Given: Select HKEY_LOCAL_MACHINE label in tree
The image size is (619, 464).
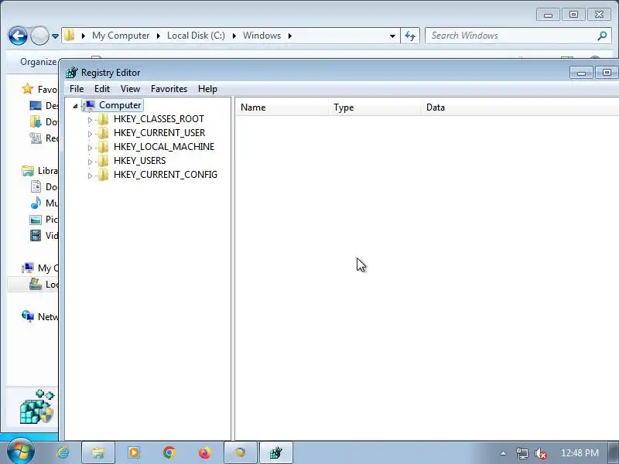Looking at the screenshot, I should [x=164, y=147].
